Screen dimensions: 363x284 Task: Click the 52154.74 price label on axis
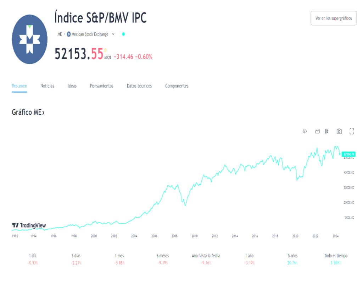pyautogui.click(x=349, y=154)
